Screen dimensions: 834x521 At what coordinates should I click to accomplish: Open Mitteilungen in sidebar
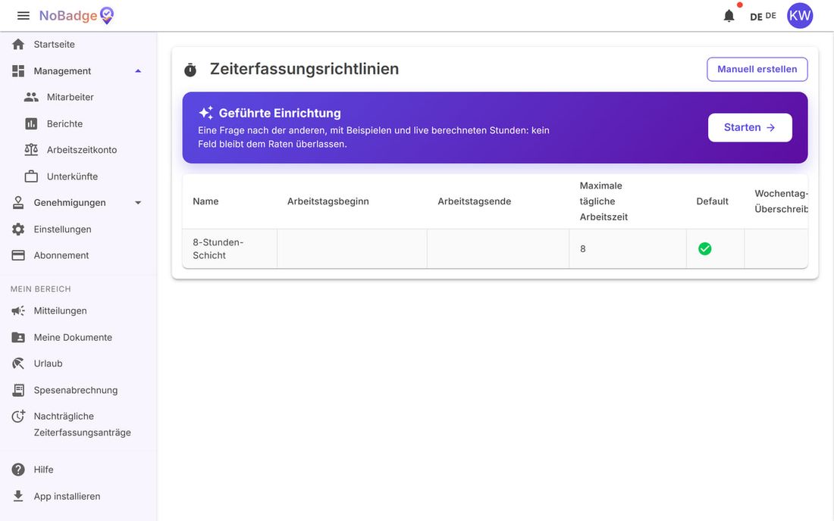[60, 310]
